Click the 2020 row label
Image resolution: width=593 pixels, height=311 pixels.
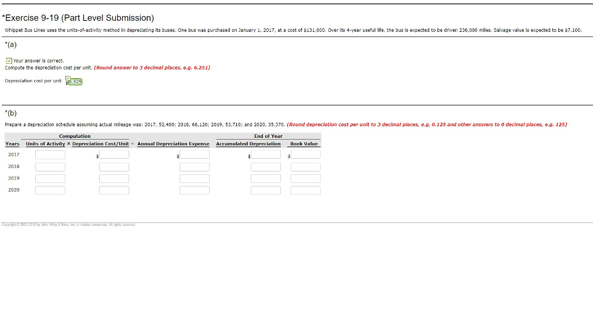point(14,190)
